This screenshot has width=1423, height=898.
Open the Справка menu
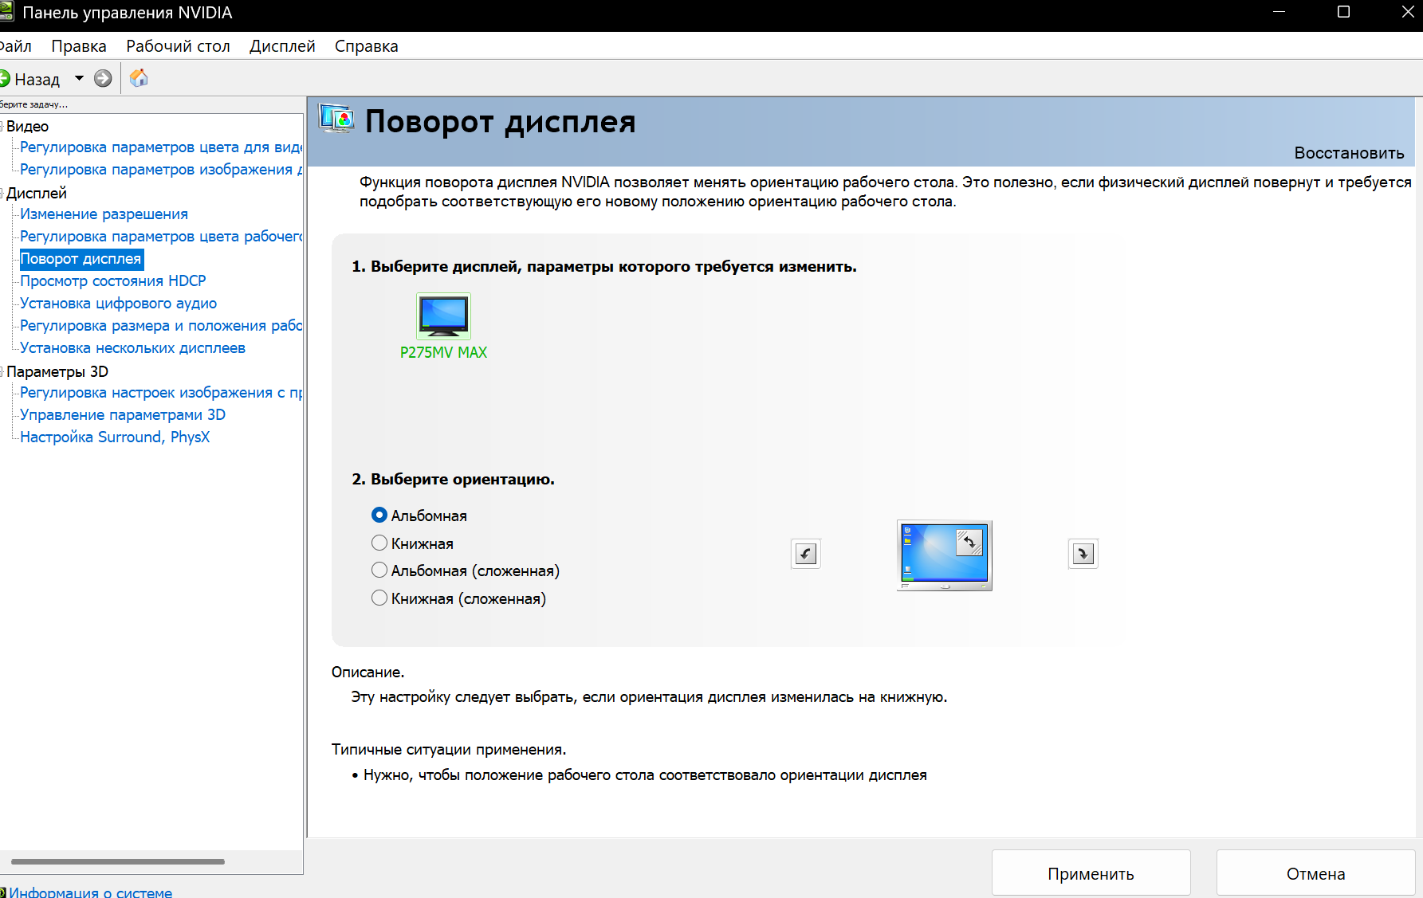pyautogui.click(x=366, y=46)
